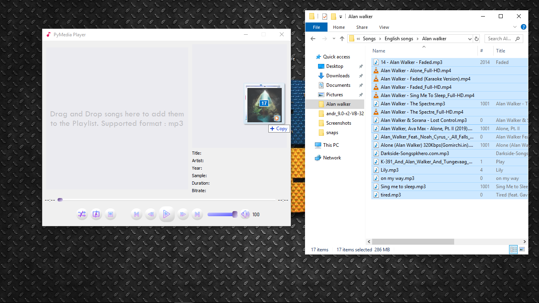Open Explorer help question mark
Viewport: 539px width, 303px height.
pyautogui.click(x=524, y=27)
